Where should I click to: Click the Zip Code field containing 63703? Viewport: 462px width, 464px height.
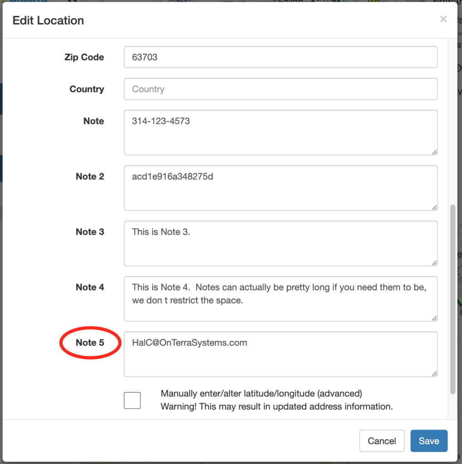(280, 57)
